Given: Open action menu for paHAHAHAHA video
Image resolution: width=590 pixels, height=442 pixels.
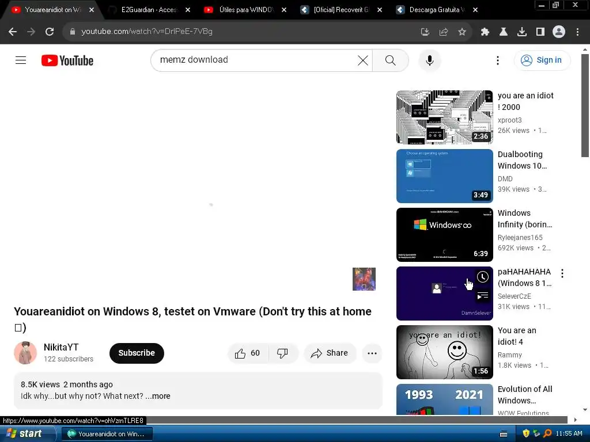Looking at the screenshot, I should (562, 273).
